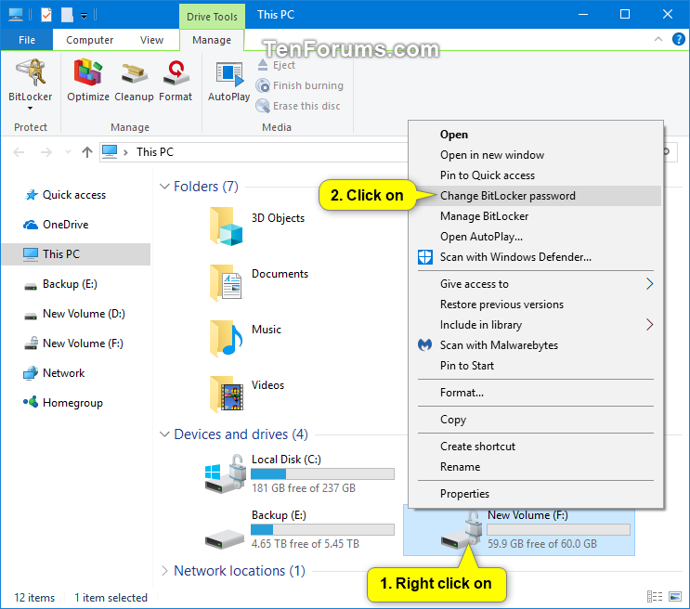Click the 3D Objects folder icon
The height and width of the screenshot is (609, 690).
(x=226, y=227)
